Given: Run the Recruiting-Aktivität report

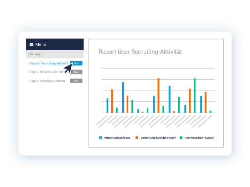Looking at the screenshot, I should click(76, 63).
